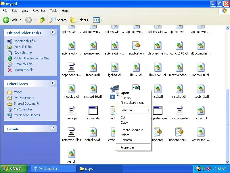Screen dimensions: 230x173
Task: Go to Shared Documents in Other Places
Action: [27, 104]
